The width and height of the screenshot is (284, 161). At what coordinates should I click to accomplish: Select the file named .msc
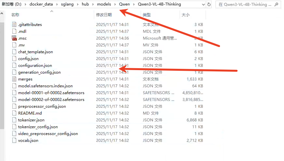coord(22,38)
